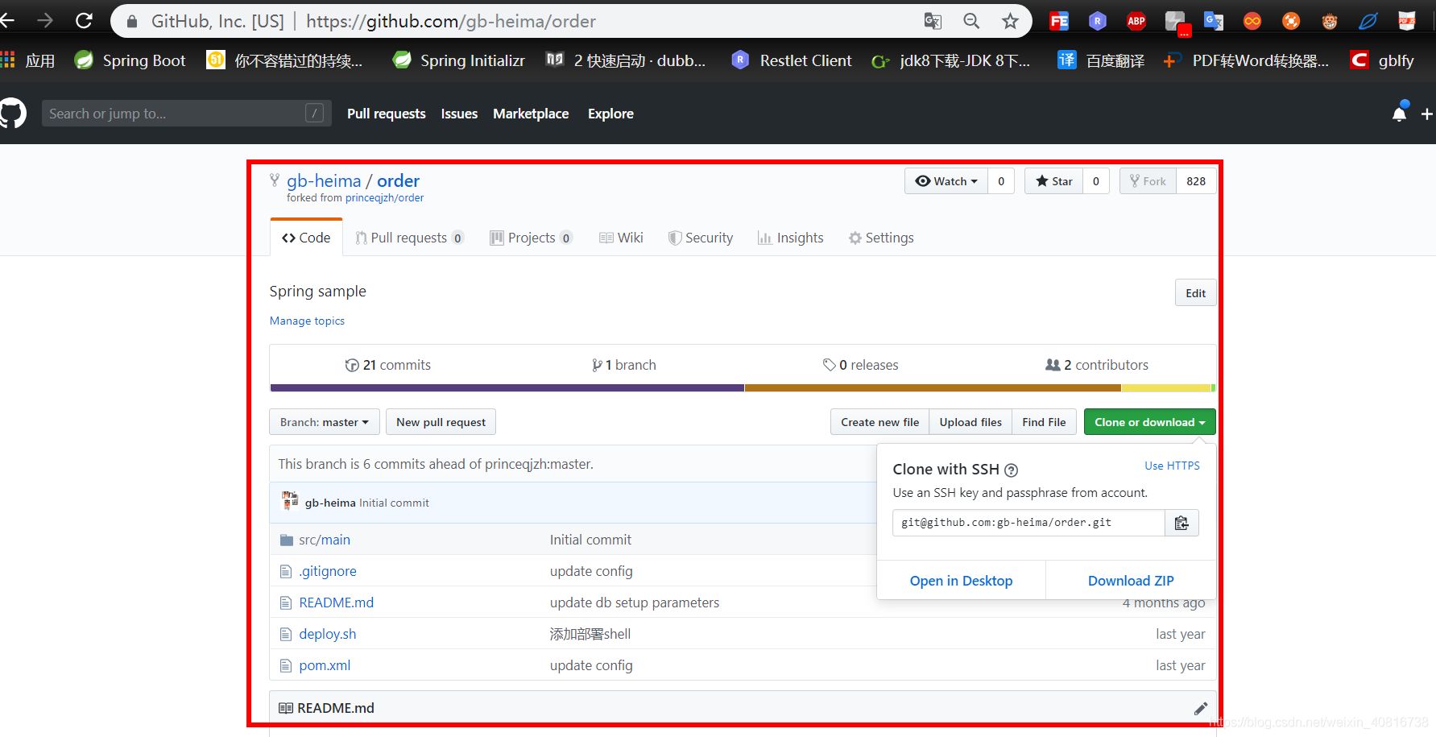
Task: Open the pom.xml file
Action: tap(325, 665)
